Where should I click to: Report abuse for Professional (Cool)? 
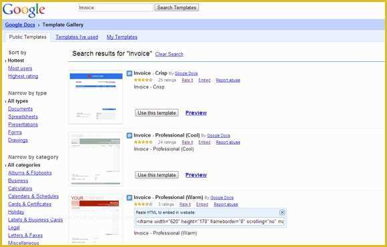click(x=228, y=142)
